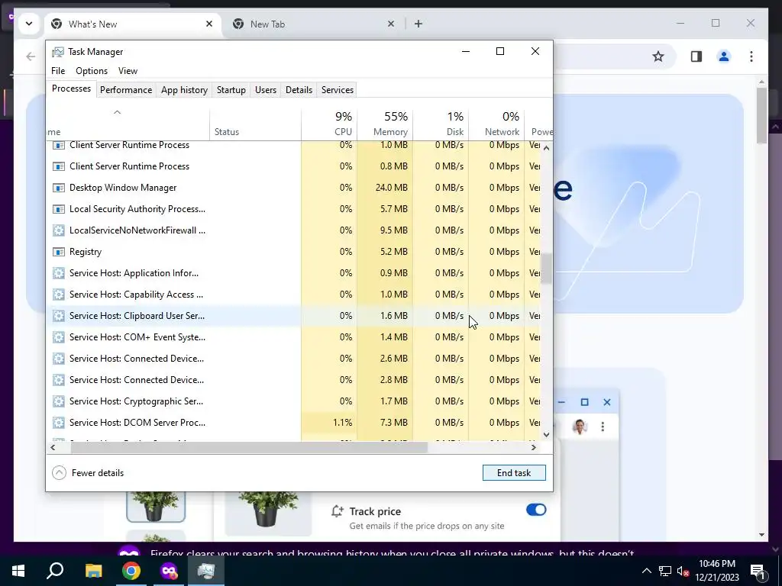
Task: Open File Explorer from the taskbar
Action: point(93,571)
